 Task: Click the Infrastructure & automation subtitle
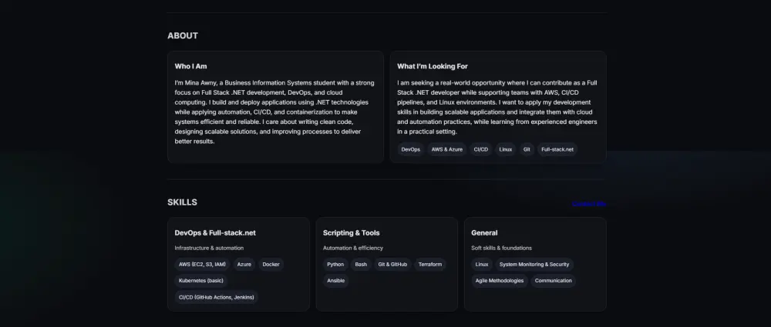pos(209,248)
